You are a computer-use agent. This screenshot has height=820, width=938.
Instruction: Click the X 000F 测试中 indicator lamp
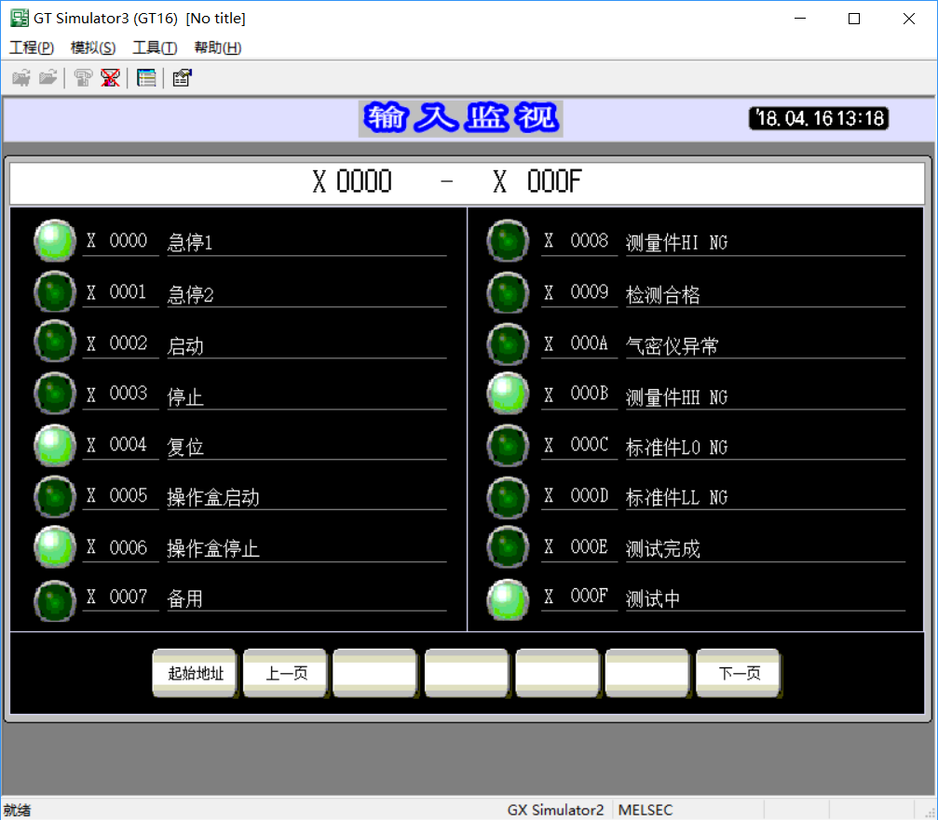pyautogui.click(x=508, y=598)
